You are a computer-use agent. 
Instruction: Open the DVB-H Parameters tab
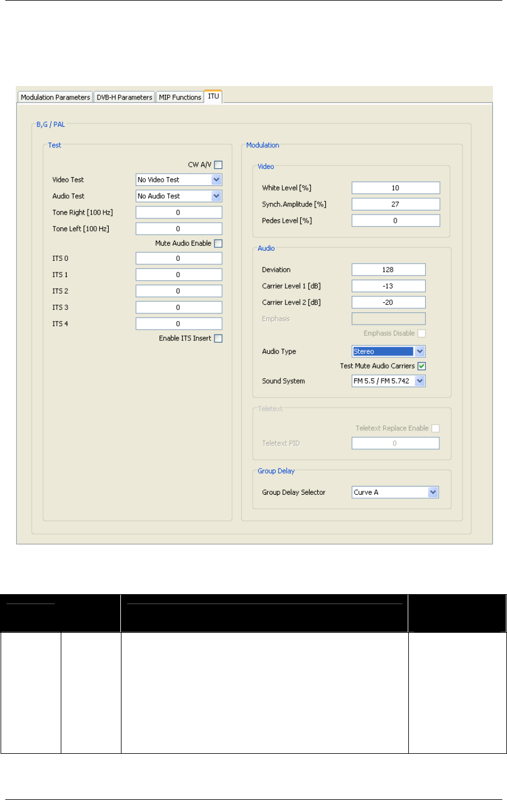124,97
